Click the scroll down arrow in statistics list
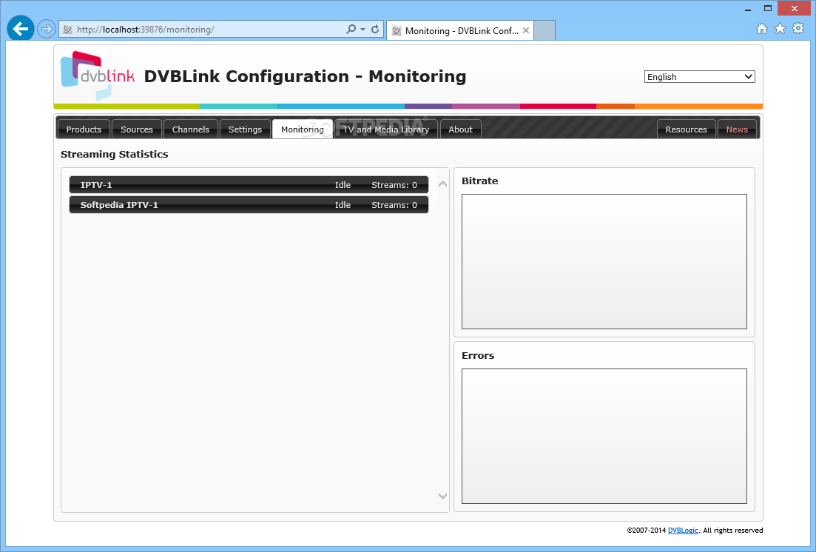816x552 pixels. (443, 497)
